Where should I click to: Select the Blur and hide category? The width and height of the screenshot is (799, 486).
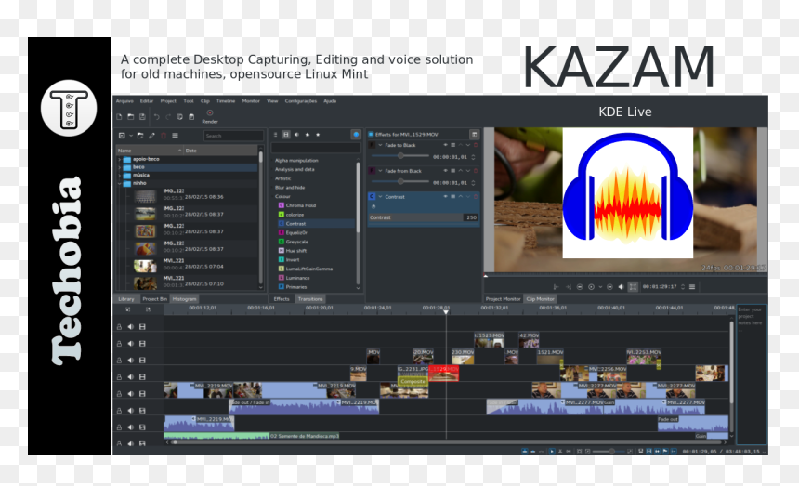coord(290,188)
